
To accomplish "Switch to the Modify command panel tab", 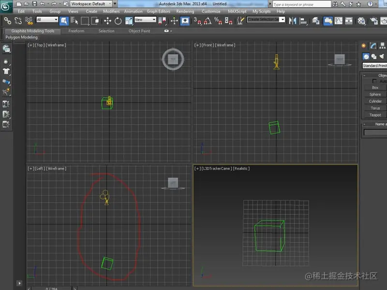I will 373,45.
